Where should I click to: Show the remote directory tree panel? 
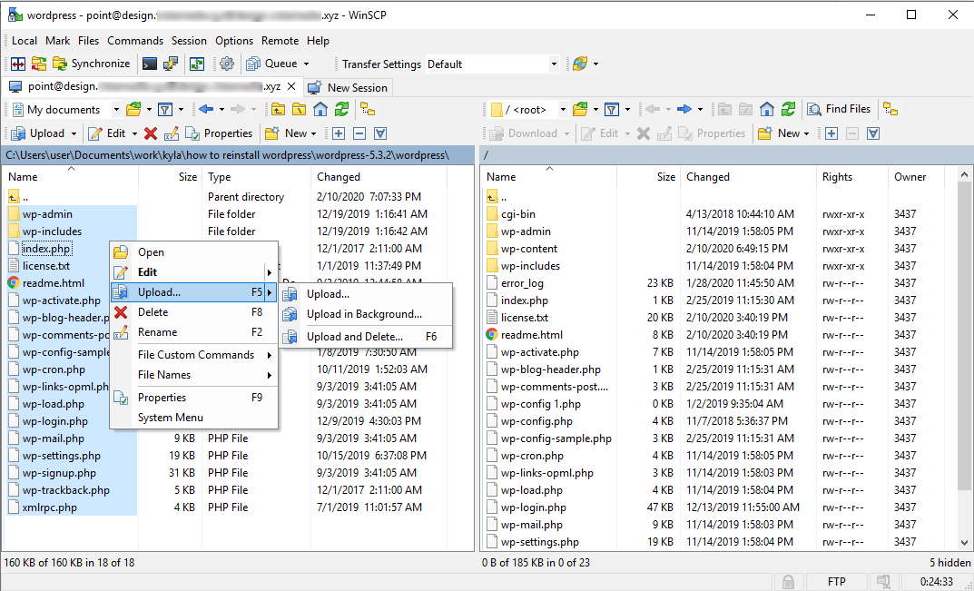click(x=890, y=110)
